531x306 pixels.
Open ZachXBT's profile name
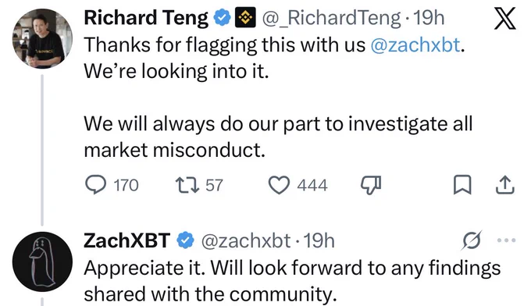tap(127, 240)
